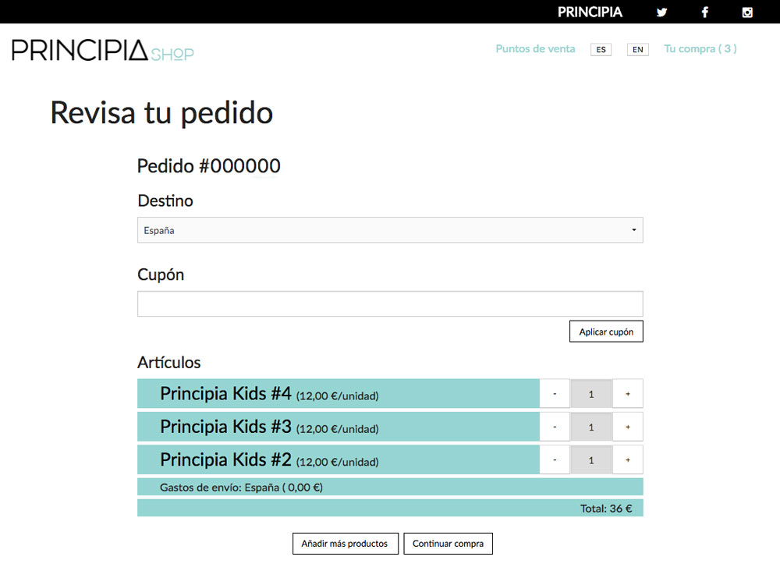Click the Continuar compra button

tap(448, 544)
